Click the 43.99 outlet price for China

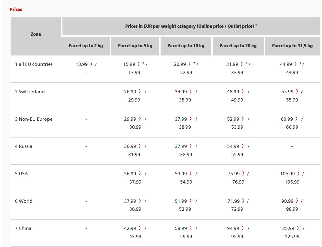pos(135,236)
